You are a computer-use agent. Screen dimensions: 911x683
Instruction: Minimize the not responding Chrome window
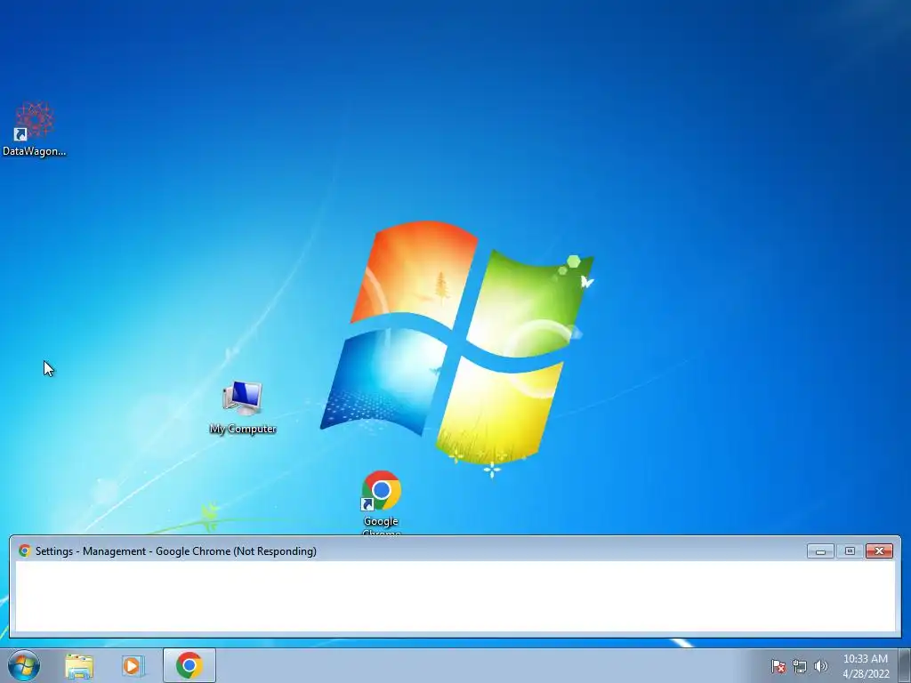820,550
